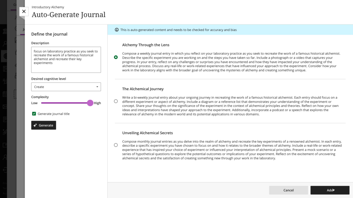Click the Alchemy Through the Lens title

146,45
